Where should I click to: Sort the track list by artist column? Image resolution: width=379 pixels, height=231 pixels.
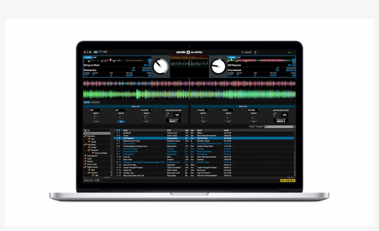(x=169, y=130)
